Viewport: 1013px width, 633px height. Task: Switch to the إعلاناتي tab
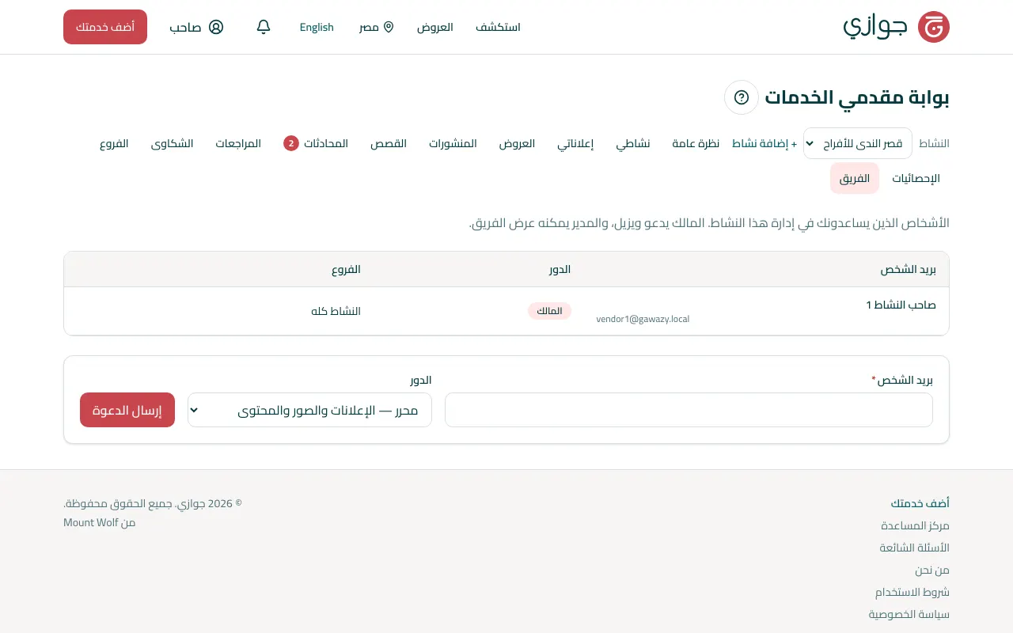coord(576,143)
